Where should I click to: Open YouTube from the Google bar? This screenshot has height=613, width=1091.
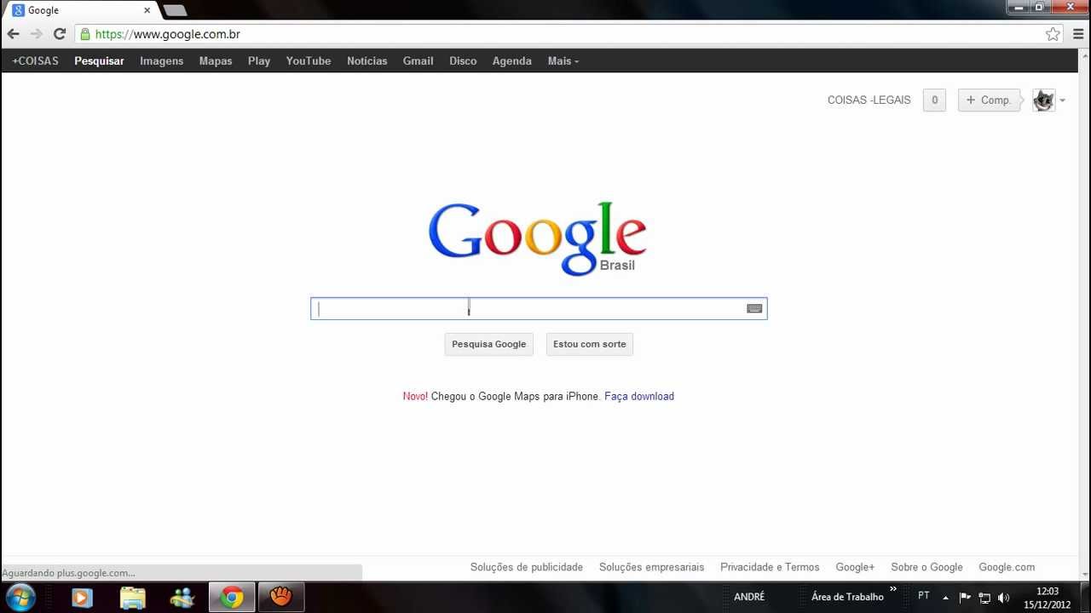point(309,61)
